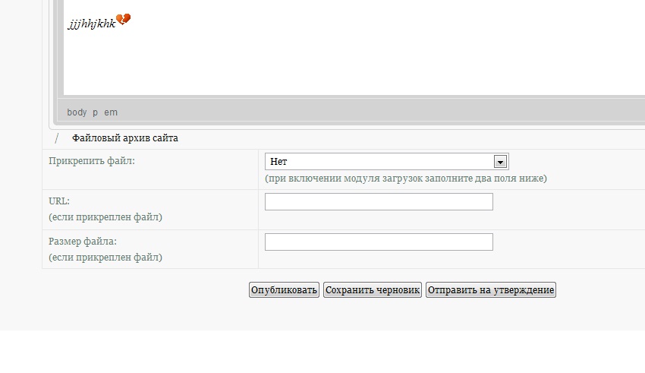Select the p element in editor path
Image resolution: width=645 pixels, height=373 pixels.
pyautogui.click(x=95, y=112)
